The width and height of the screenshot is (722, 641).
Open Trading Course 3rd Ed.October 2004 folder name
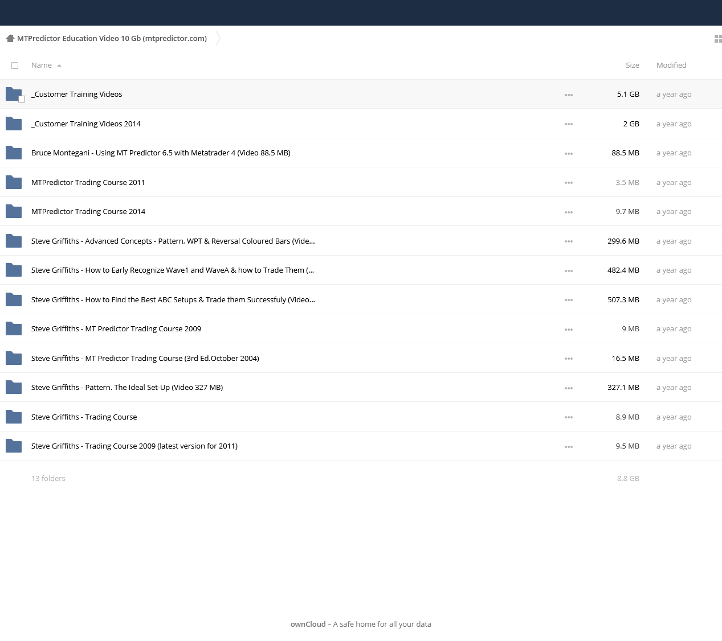tap(145, 358)
